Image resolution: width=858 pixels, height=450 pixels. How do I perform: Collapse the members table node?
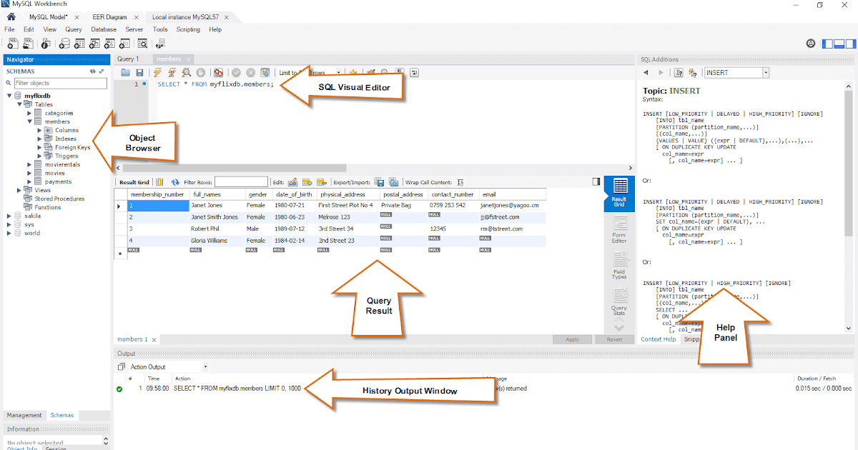(x=29, y=121)
